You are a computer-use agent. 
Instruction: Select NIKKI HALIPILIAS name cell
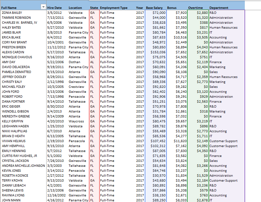click(x=15, y=131)
